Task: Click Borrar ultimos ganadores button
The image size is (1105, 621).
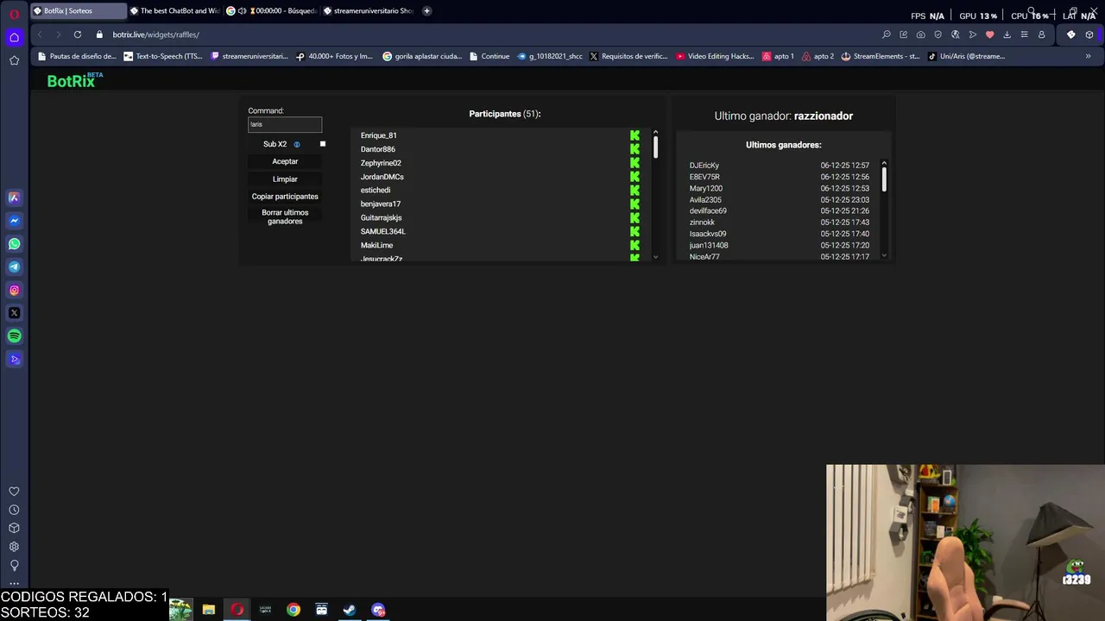Action: (x=285, y=216)
